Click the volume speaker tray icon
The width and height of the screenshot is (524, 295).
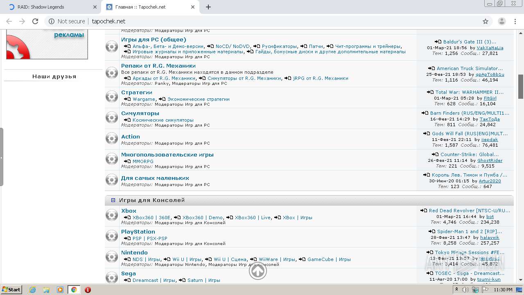coord(465,290)
